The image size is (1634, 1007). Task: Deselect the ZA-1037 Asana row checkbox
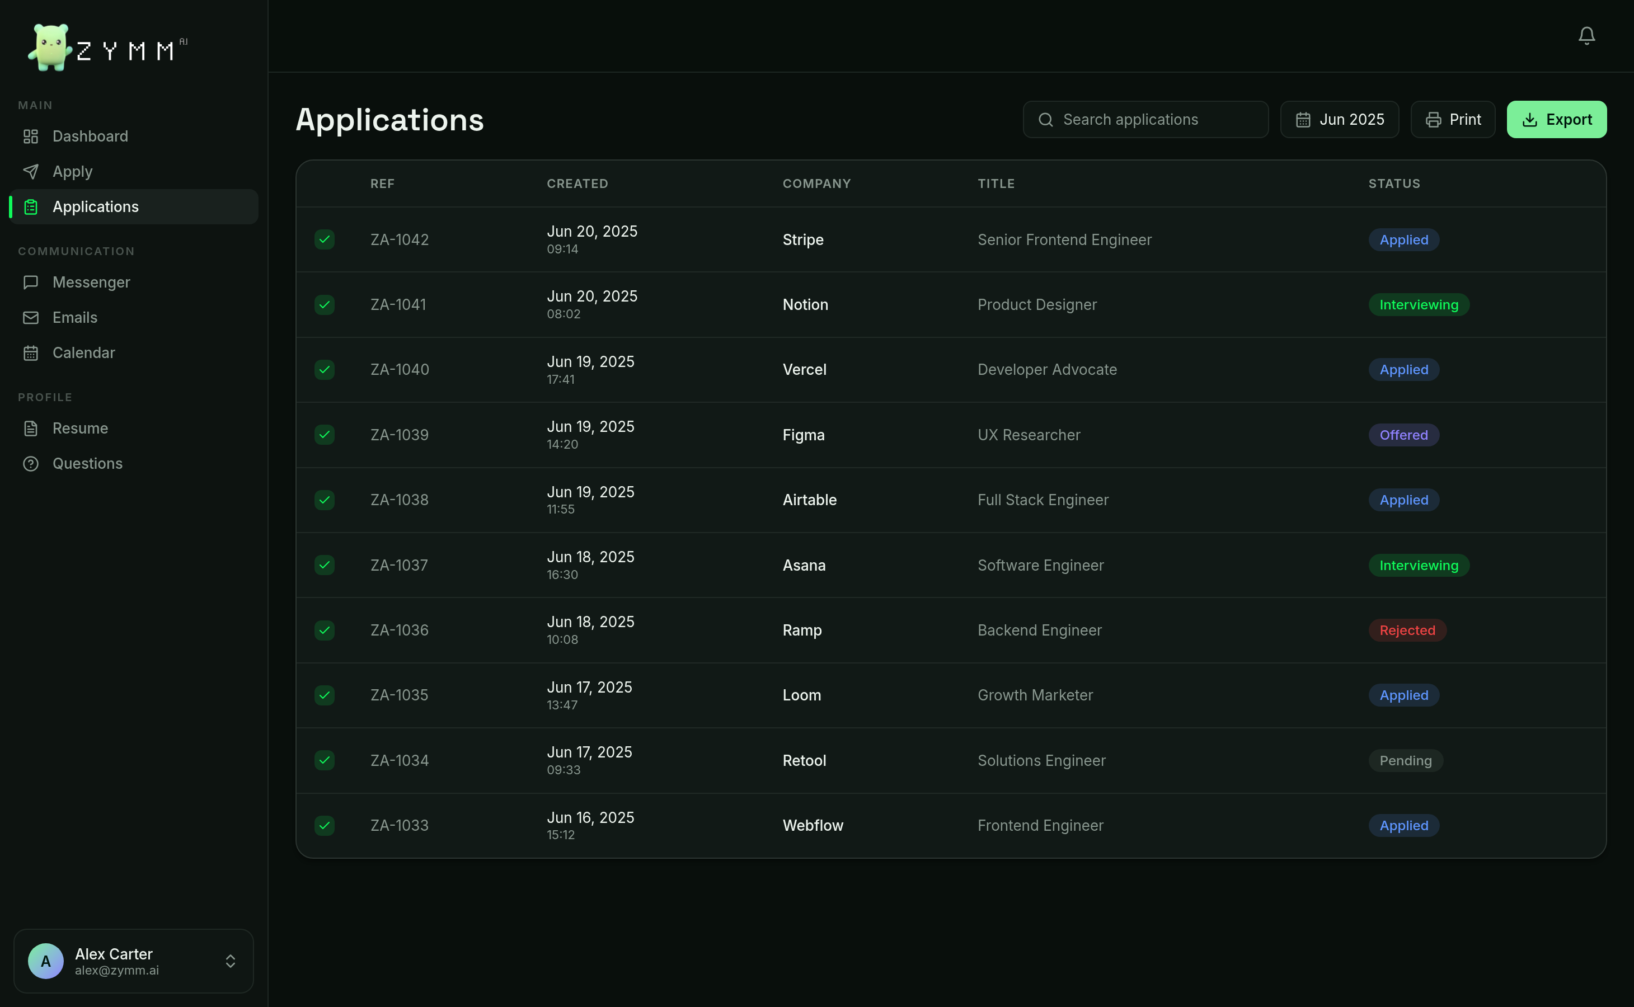[325, 566]
